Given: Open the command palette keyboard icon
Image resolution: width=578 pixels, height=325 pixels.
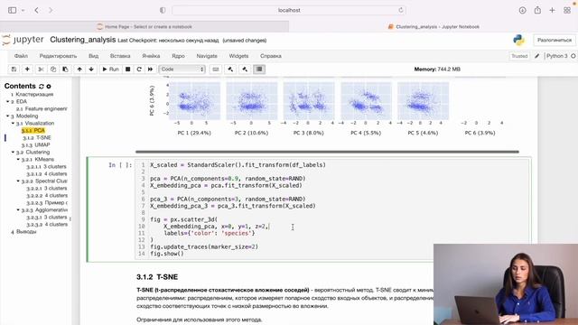Looking at the screenshot, I should 216,70.
